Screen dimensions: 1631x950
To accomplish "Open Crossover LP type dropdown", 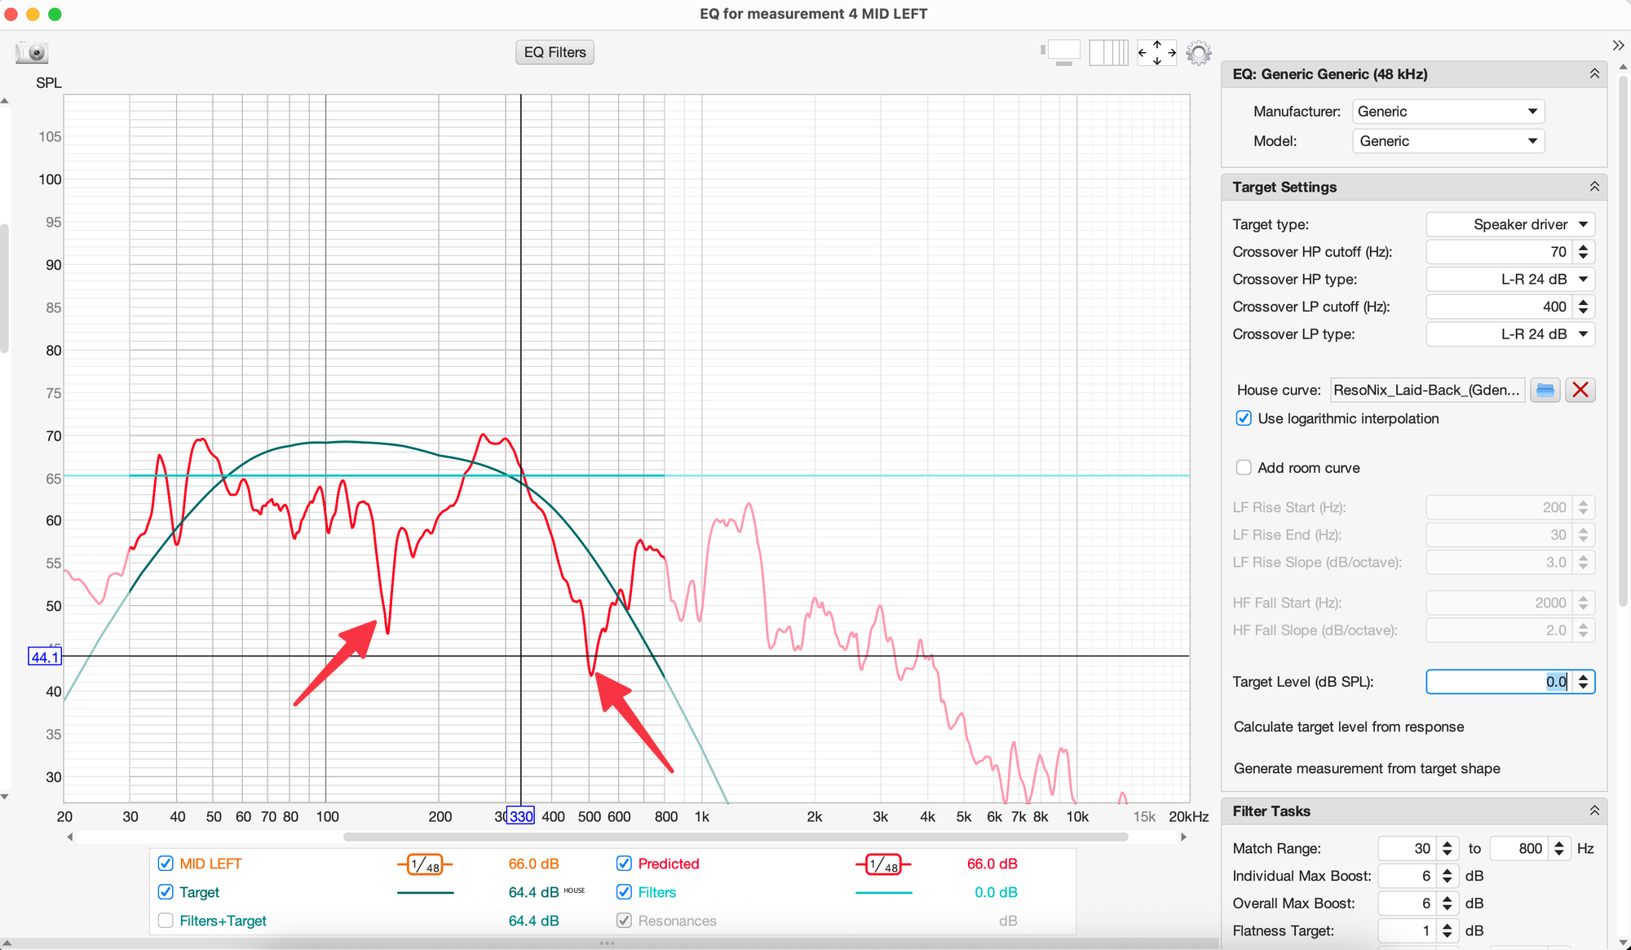I will click(1509, 334).
